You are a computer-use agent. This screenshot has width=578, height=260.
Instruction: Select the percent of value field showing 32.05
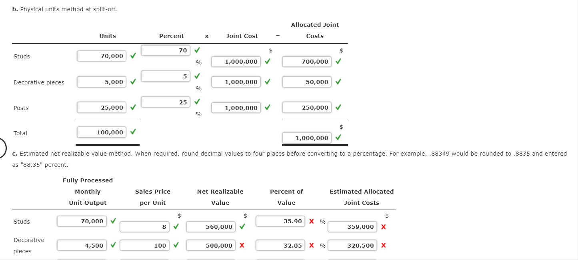[280, 245]
